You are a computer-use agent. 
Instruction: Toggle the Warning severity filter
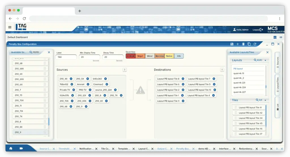(159, 56)
